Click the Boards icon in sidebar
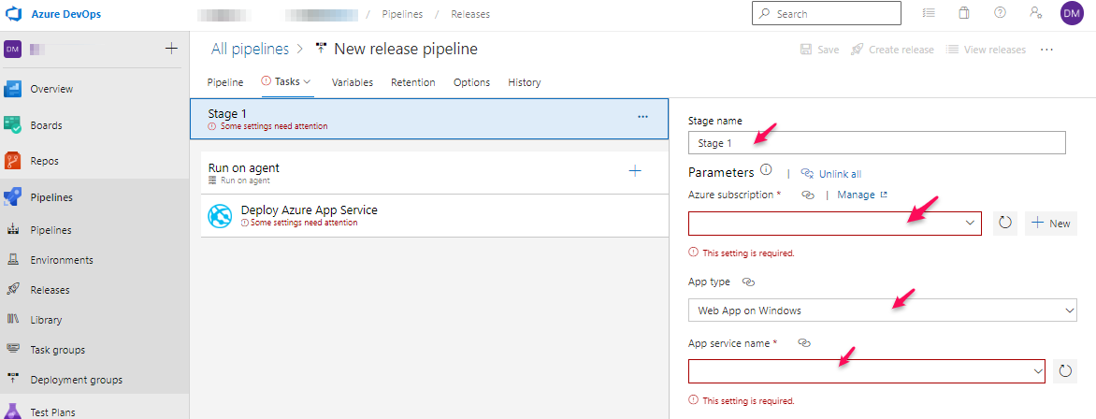Viewport: 1096px width, 419px height. [14, 125]
